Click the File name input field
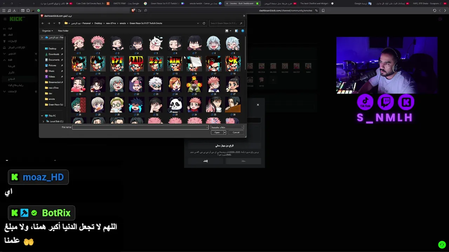Viewport: 449px width, 252px height. pos(140,127)
